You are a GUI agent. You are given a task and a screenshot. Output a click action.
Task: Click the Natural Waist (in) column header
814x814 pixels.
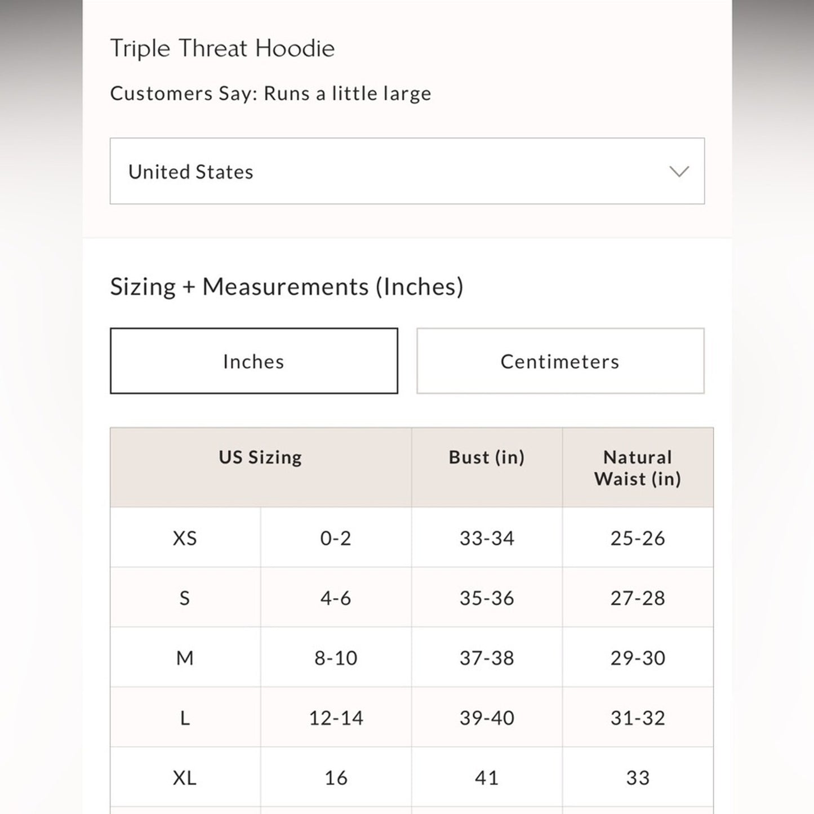click(x=637, y=468)
